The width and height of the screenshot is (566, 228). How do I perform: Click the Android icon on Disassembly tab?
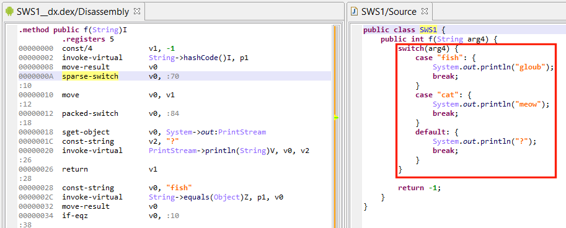[x=10, y=12]
